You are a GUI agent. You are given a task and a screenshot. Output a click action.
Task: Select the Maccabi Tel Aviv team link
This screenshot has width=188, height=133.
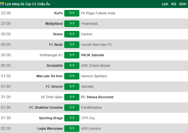50,76
